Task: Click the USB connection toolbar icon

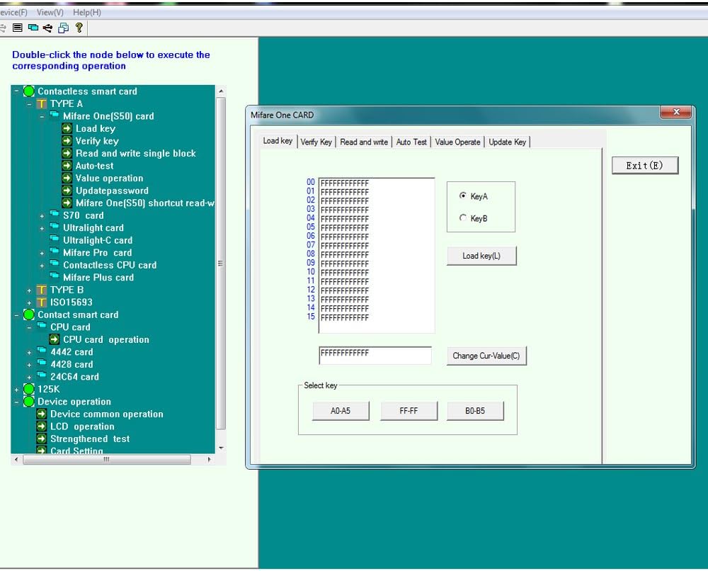Action: (x=47, y=28)
